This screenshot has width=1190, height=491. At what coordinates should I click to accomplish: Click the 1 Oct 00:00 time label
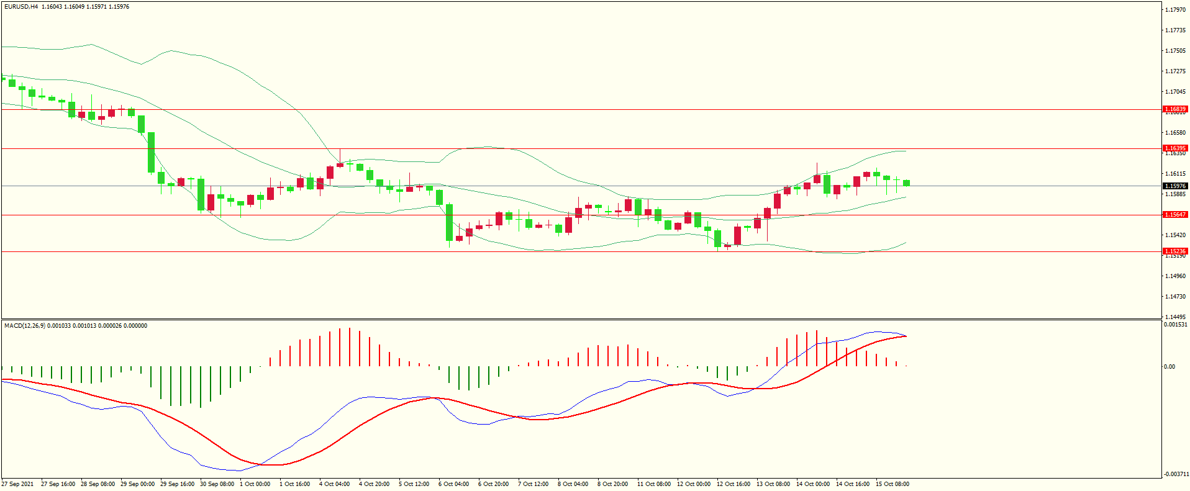click(255, 484)
